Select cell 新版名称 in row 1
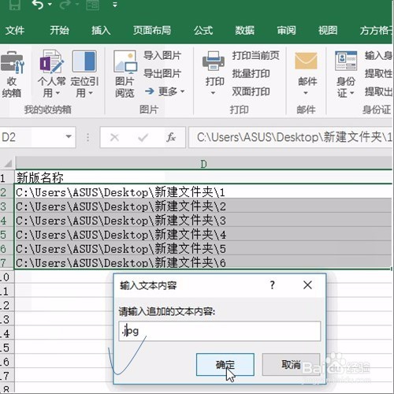The height and width of the screenshot is (394, 394). (x=203, y=177)
